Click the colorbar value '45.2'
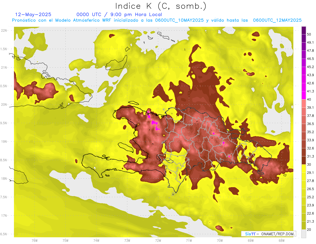Screen dimensions: 316x244 tap(311, 67)
